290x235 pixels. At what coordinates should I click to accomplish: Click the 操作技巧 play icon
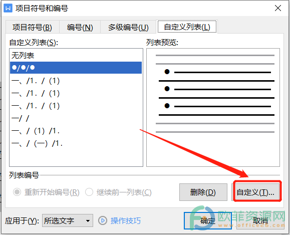(x=103, y=220)
